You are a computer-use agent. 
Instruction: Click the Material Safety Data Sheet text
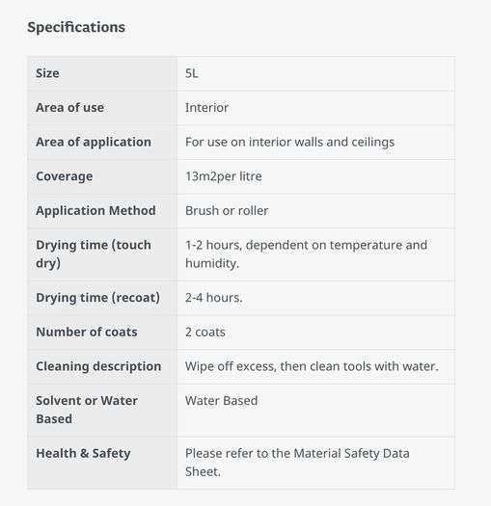point(297,463)
